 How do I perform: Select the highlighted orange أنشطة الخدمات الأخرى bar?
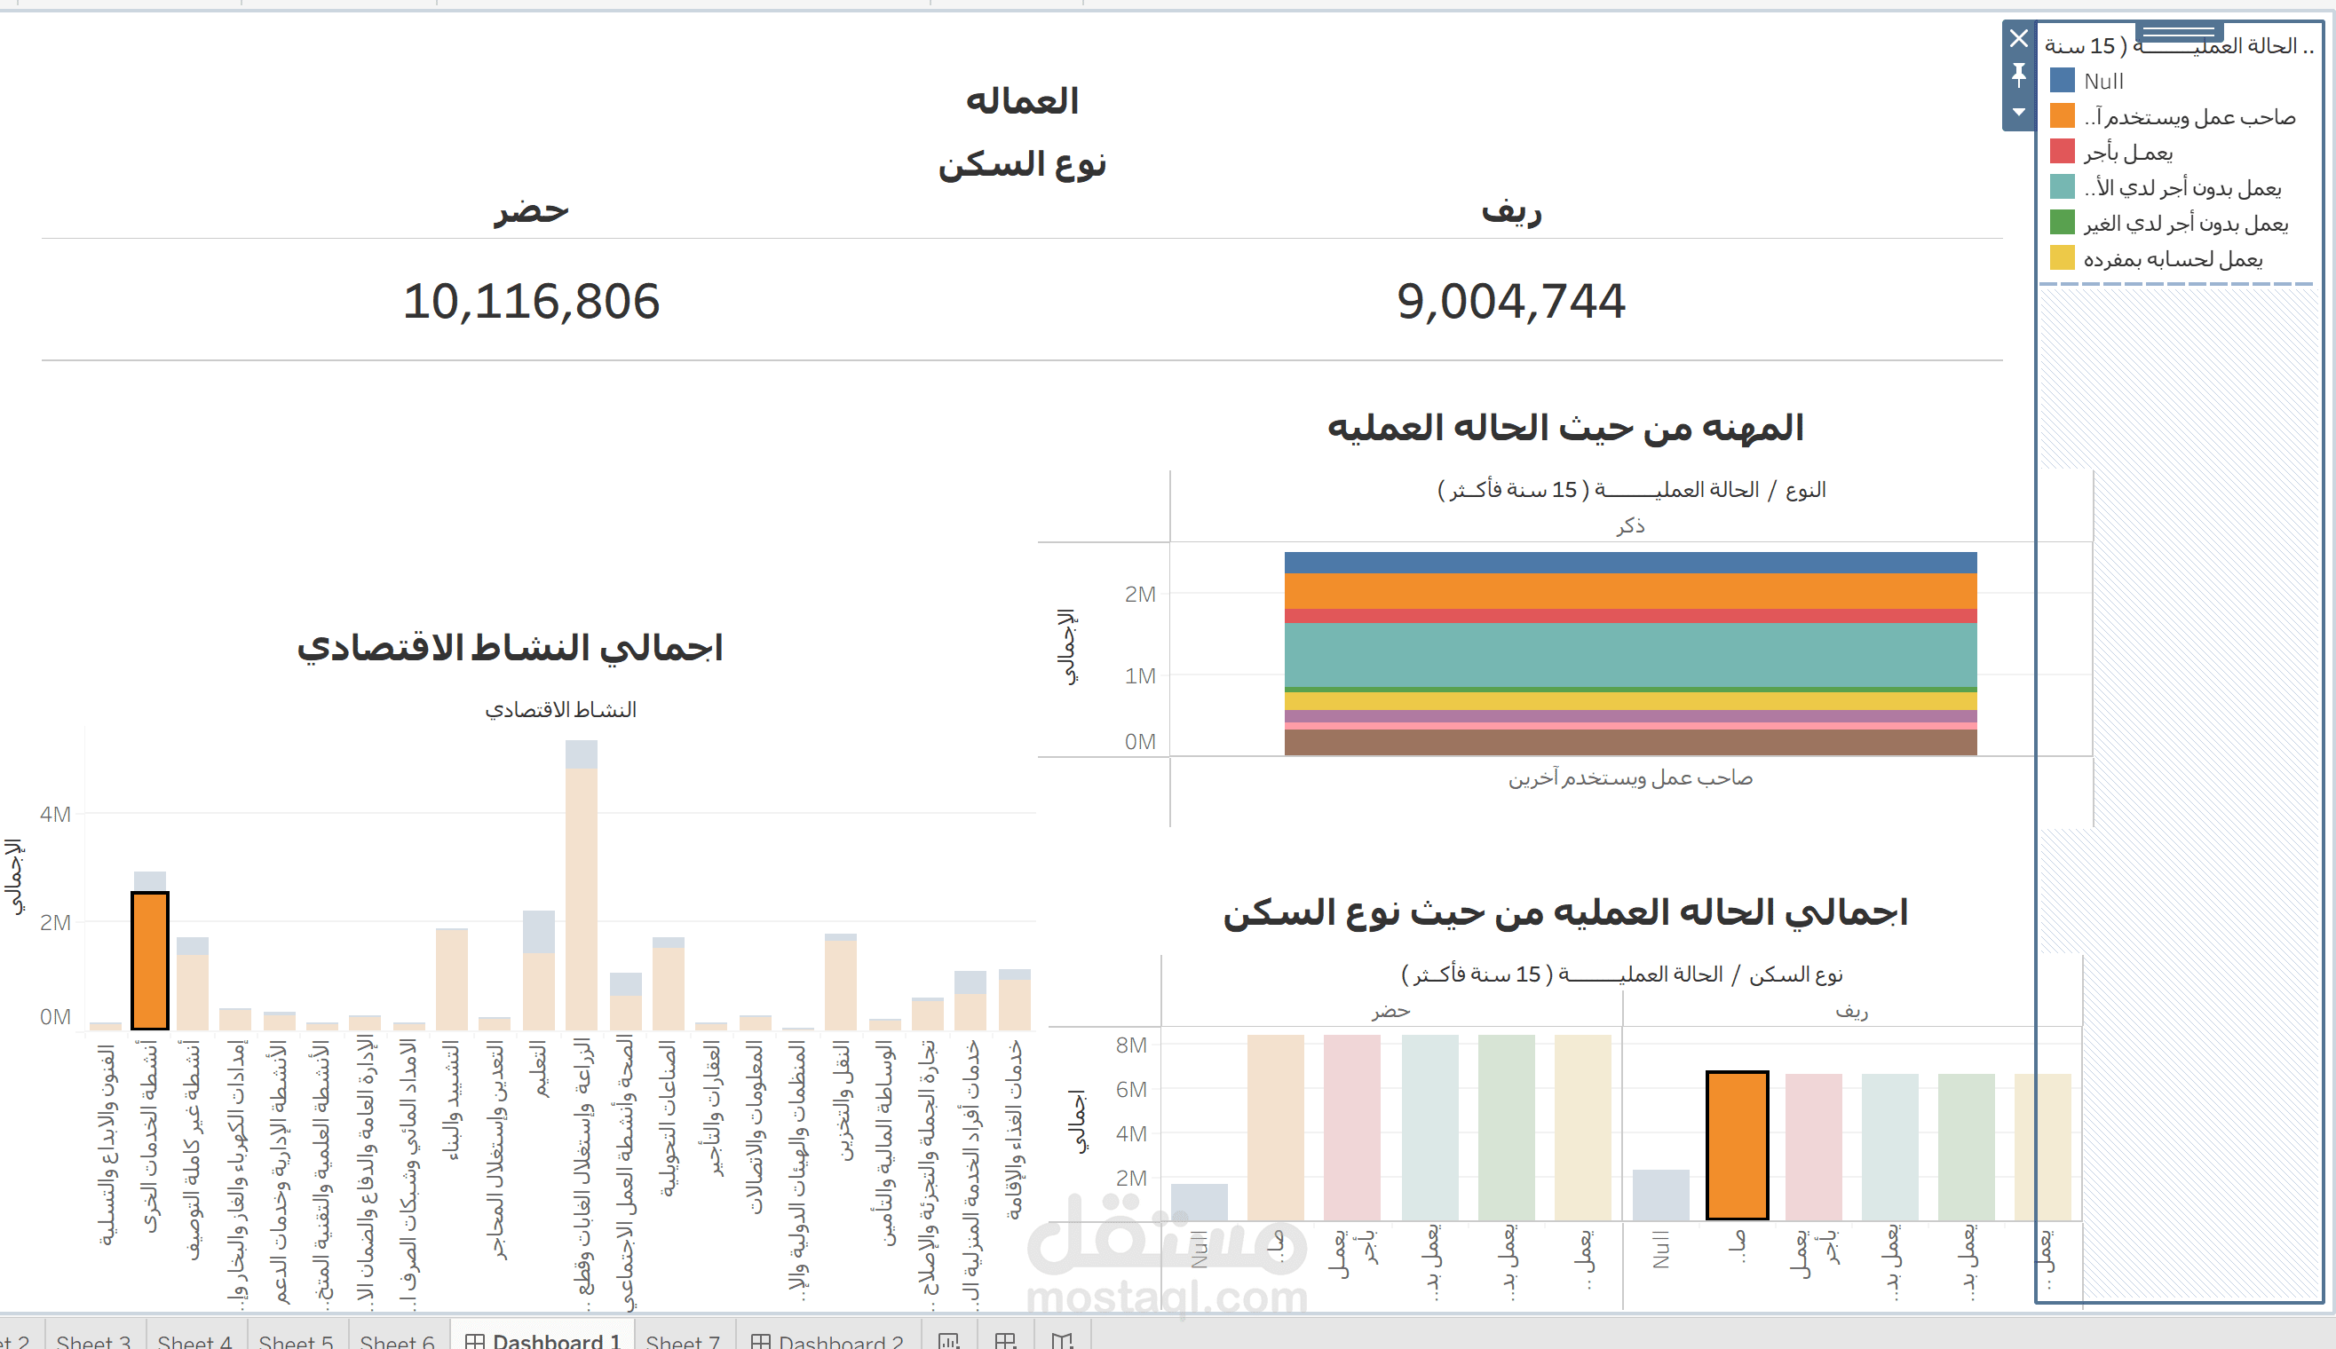[x=150, y=961]
